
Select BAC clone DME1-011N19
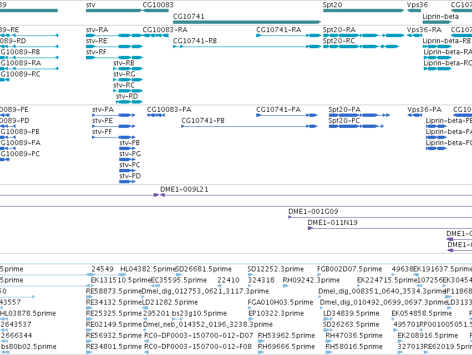(333, 223)
